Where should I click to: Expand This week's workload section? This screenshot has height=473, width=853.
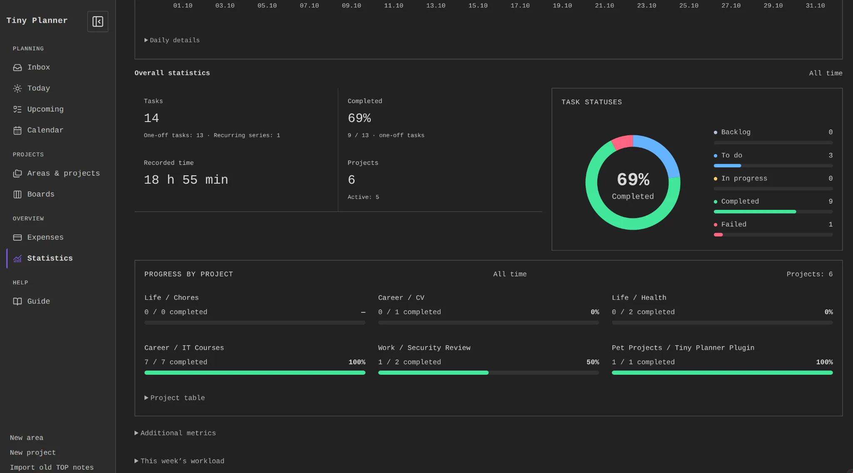pyautogui.click(x=179, y=461)
